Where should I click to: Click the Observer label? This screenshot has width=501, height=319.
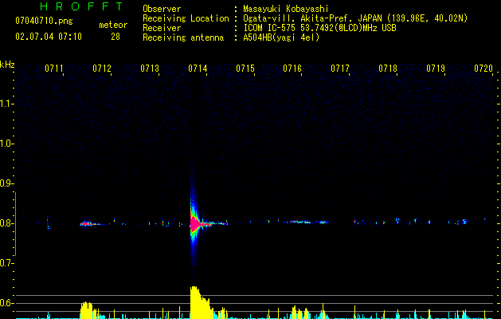point(162,9)
